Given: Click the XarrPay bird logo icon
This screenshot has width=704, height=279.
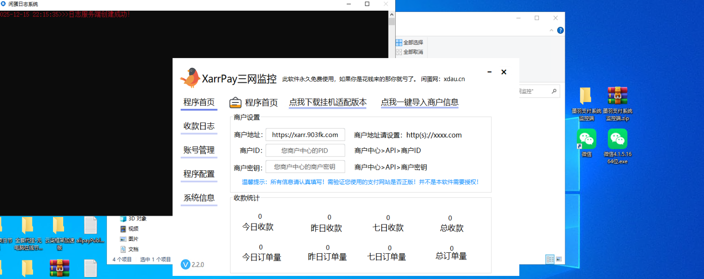Looking at the screenshot, I should tap(190, 78).
